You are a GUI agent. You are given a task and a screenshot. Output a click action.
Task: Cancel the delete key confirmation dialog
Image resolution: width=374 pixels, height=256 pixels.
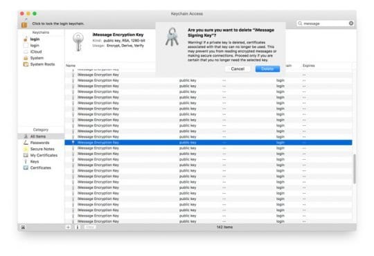tap(238, 69)
